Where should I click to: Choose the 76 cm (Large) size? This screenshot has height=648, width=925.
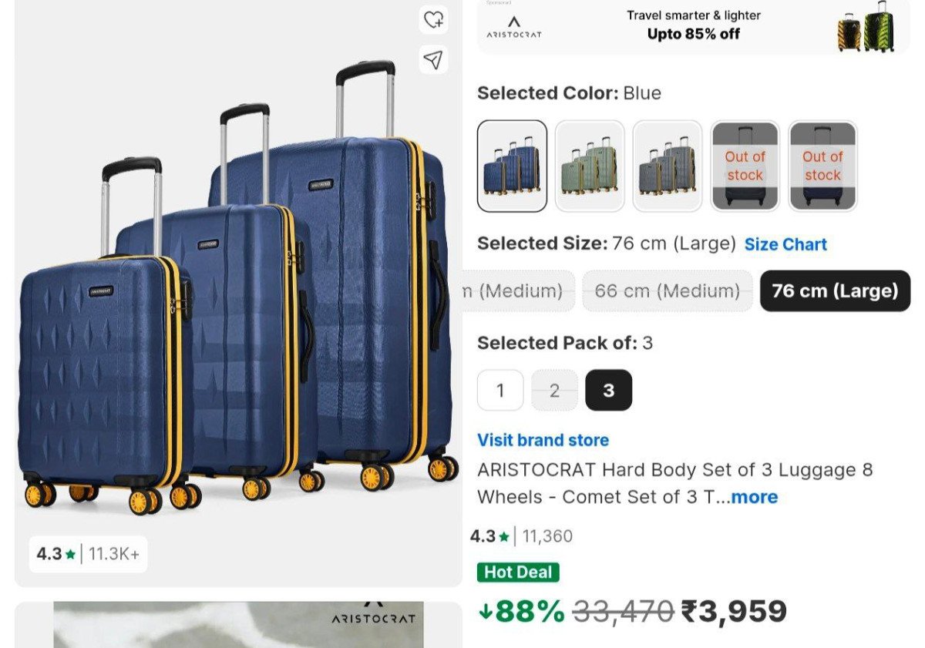pyautogui.click(x=835, y=291)
